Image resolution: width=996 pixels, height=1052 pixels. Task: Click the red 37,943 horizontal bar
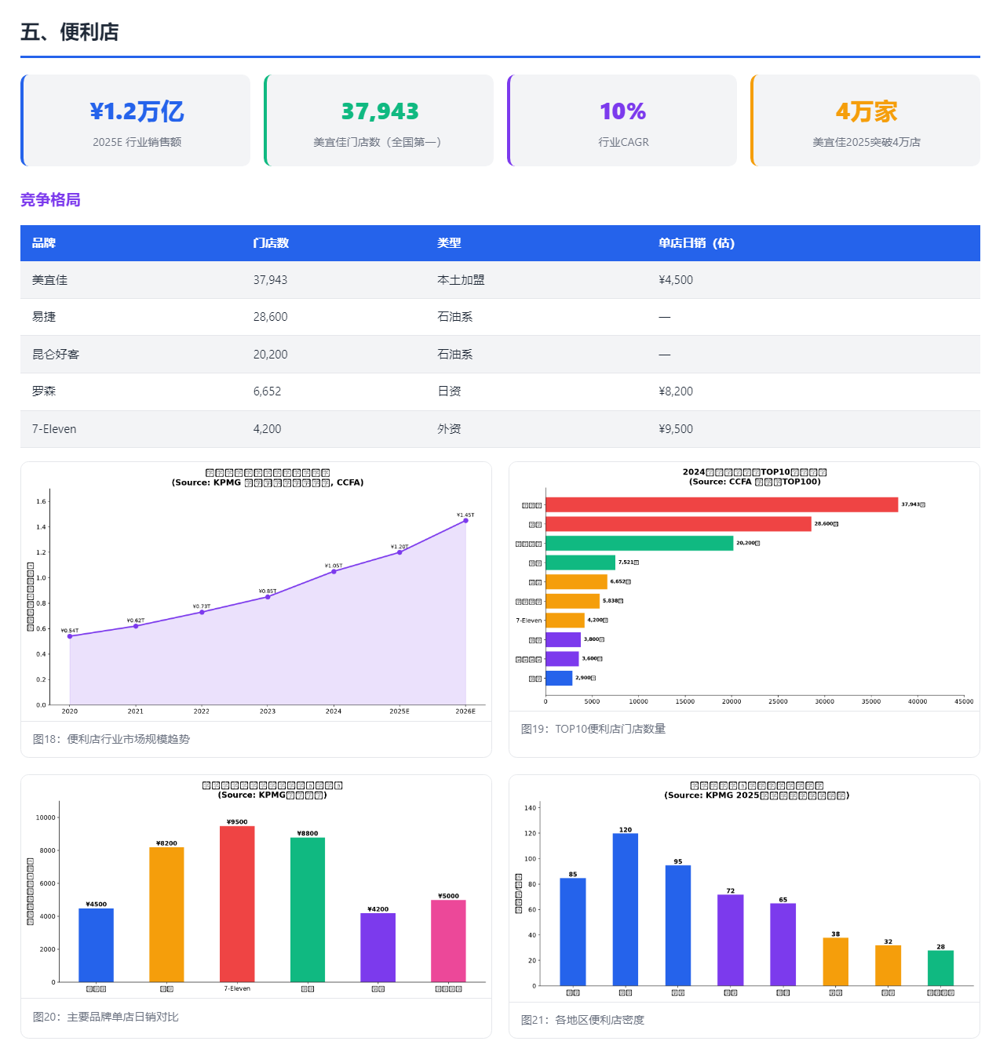(721, 504)
